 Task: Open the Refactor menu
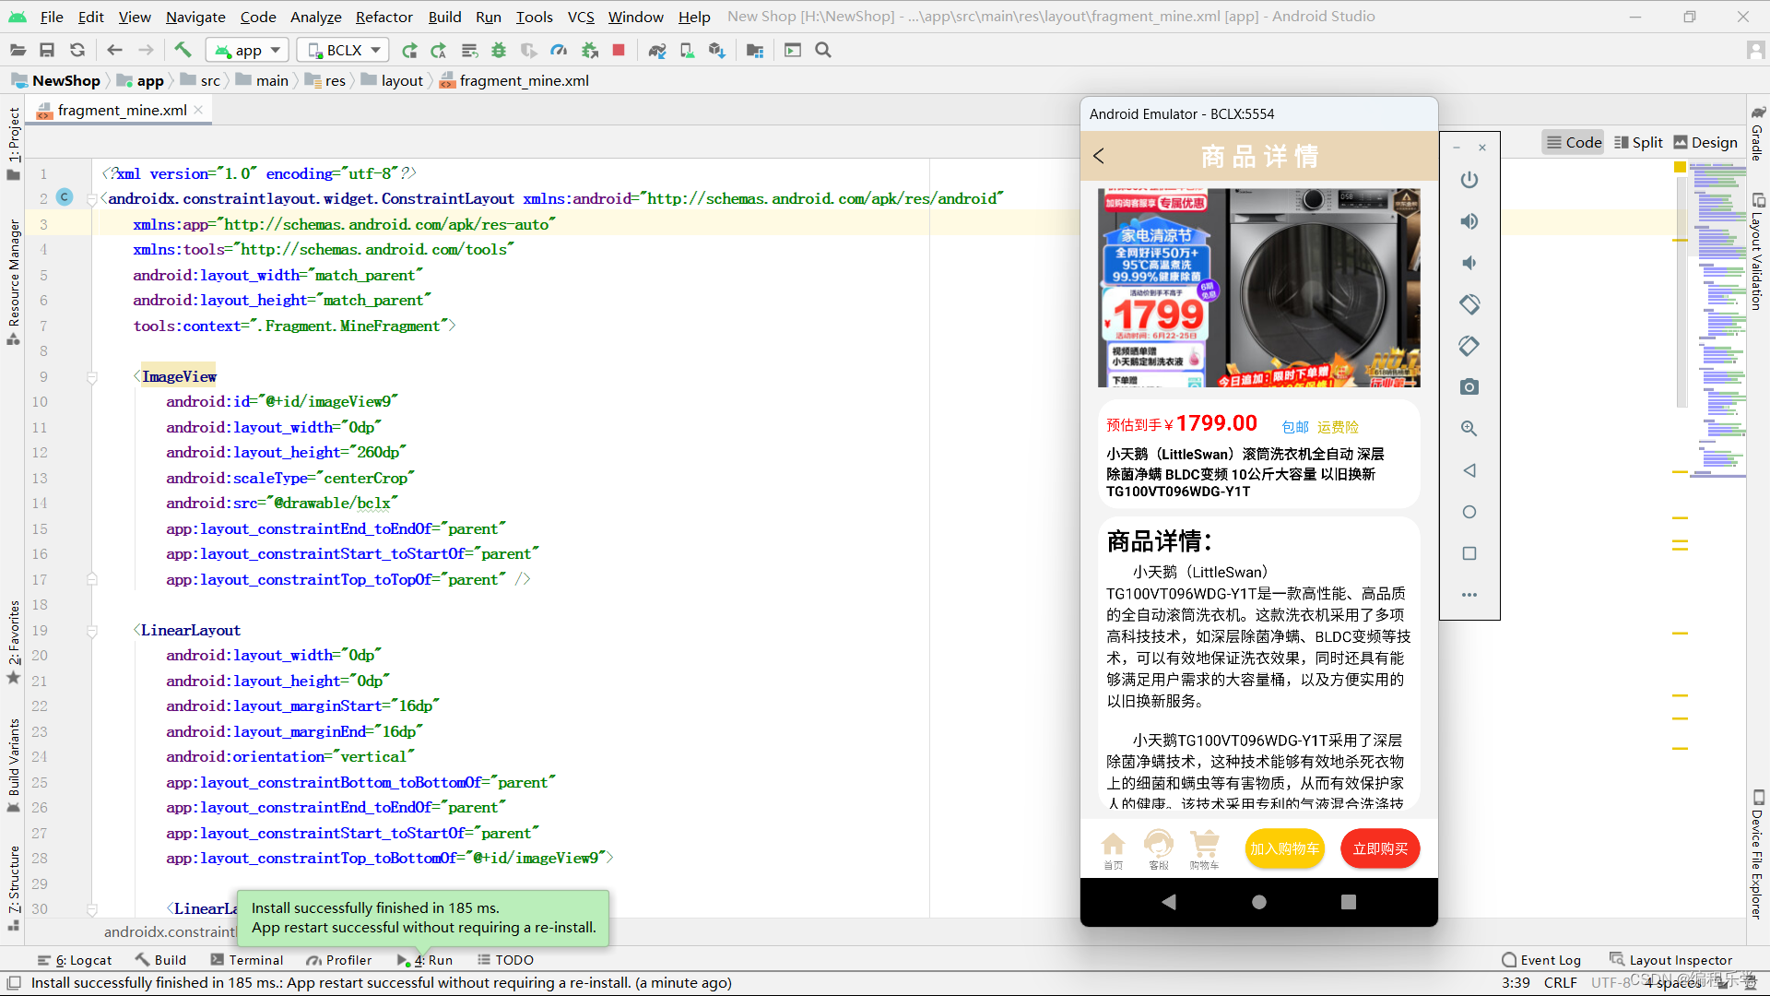[383, 17]
